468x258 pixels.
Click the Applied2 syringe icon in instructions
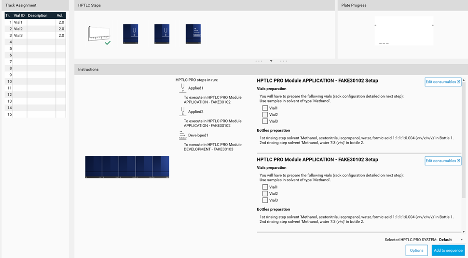pos(182,111)
